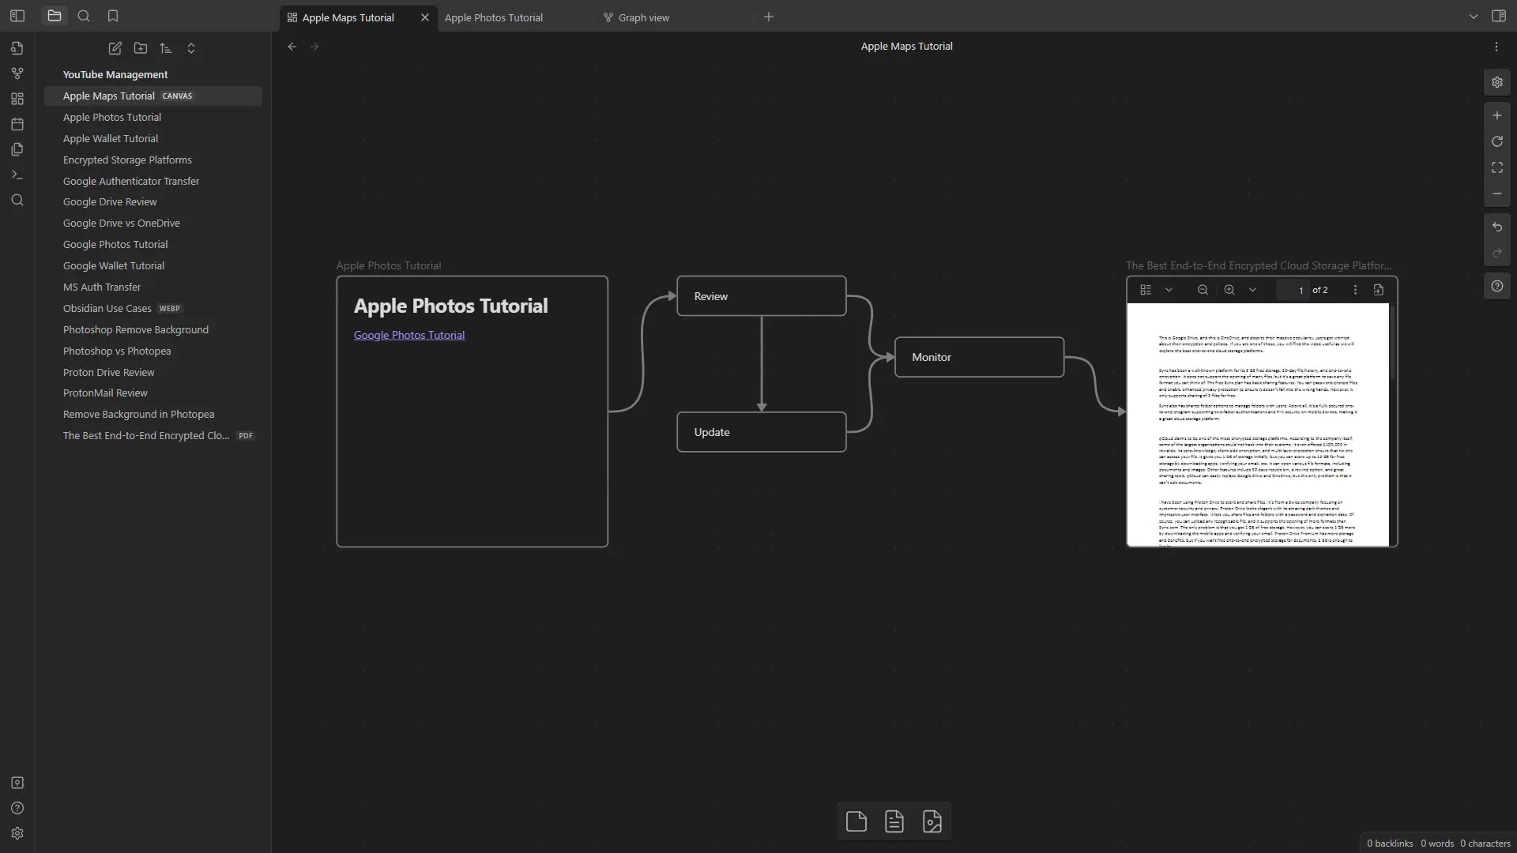Open canvas settings gear
Screen dimensions: 1517x853
point(1496,82)
